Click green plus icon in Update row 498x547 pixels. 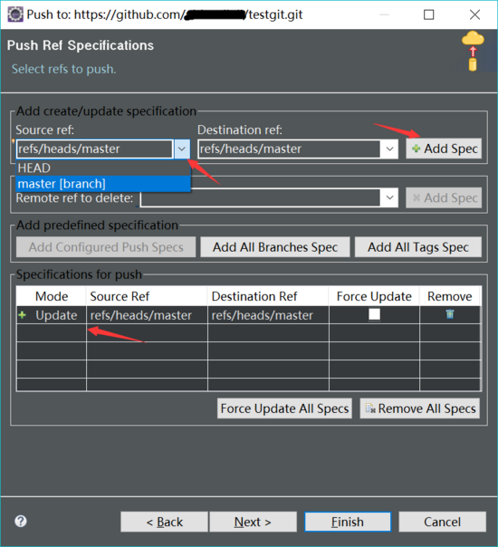[23, 315]
